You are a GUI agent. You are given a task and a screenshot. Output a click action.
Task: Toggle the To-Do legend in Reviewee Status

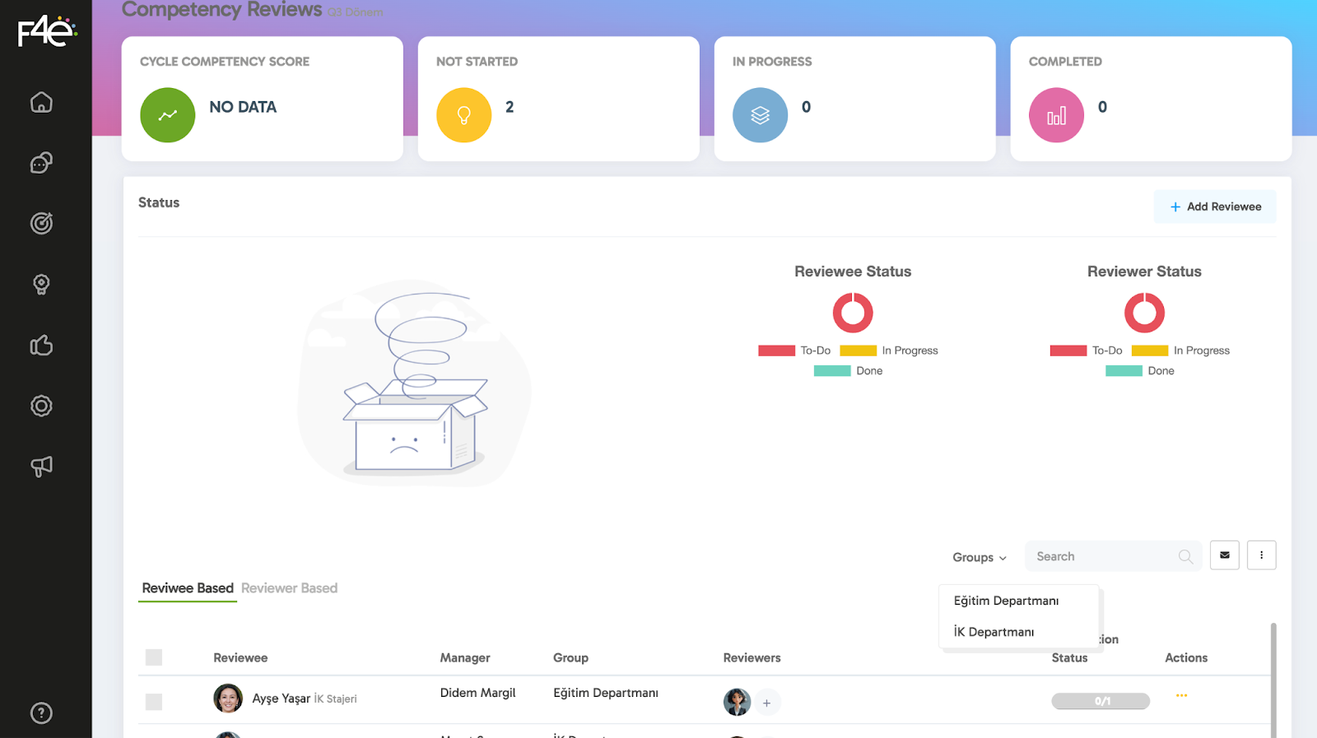pyautogui.click(x=794, y=350)
